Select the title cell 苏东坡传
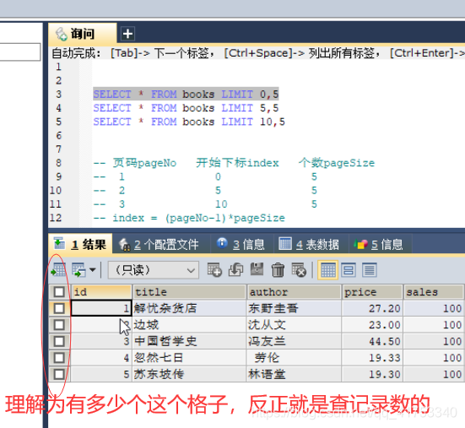The height and width of the screenshot is (428, 465). (190, 374)
